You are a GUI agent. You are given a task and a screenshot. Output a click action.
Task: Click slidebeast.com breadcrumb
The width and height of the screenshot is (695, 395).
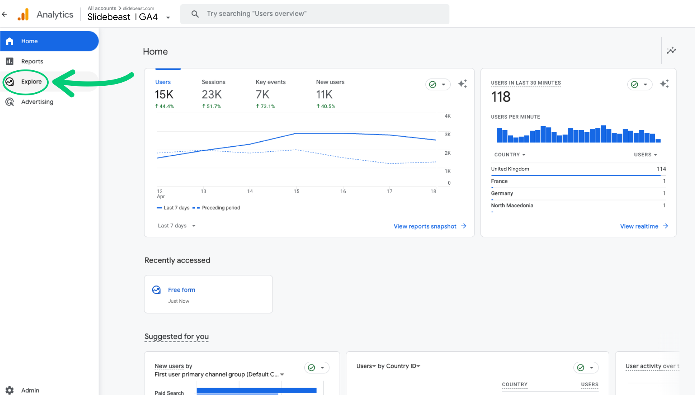139,8
